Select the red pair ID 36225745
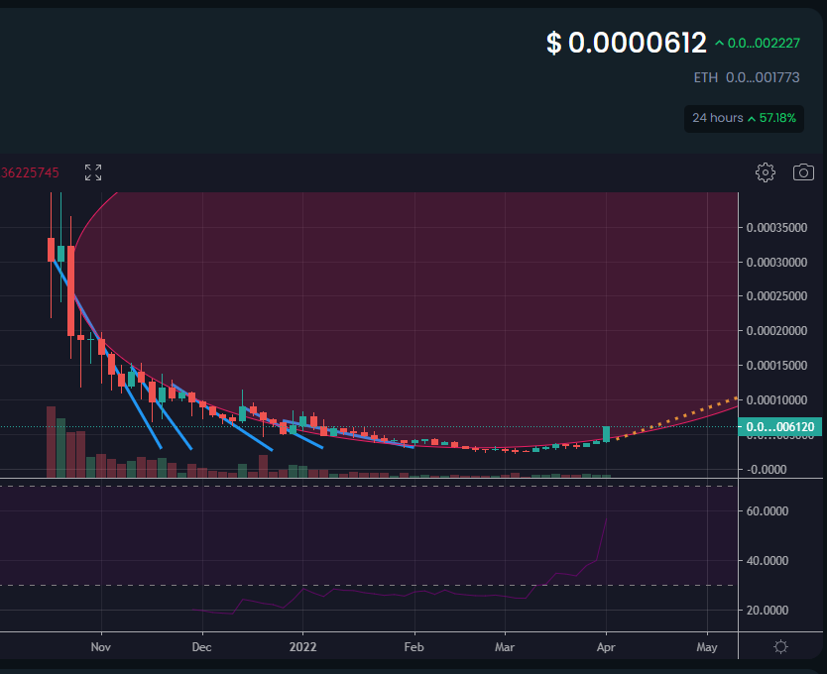The width and height of the screenshot is (827, 674). click(30, 171)
